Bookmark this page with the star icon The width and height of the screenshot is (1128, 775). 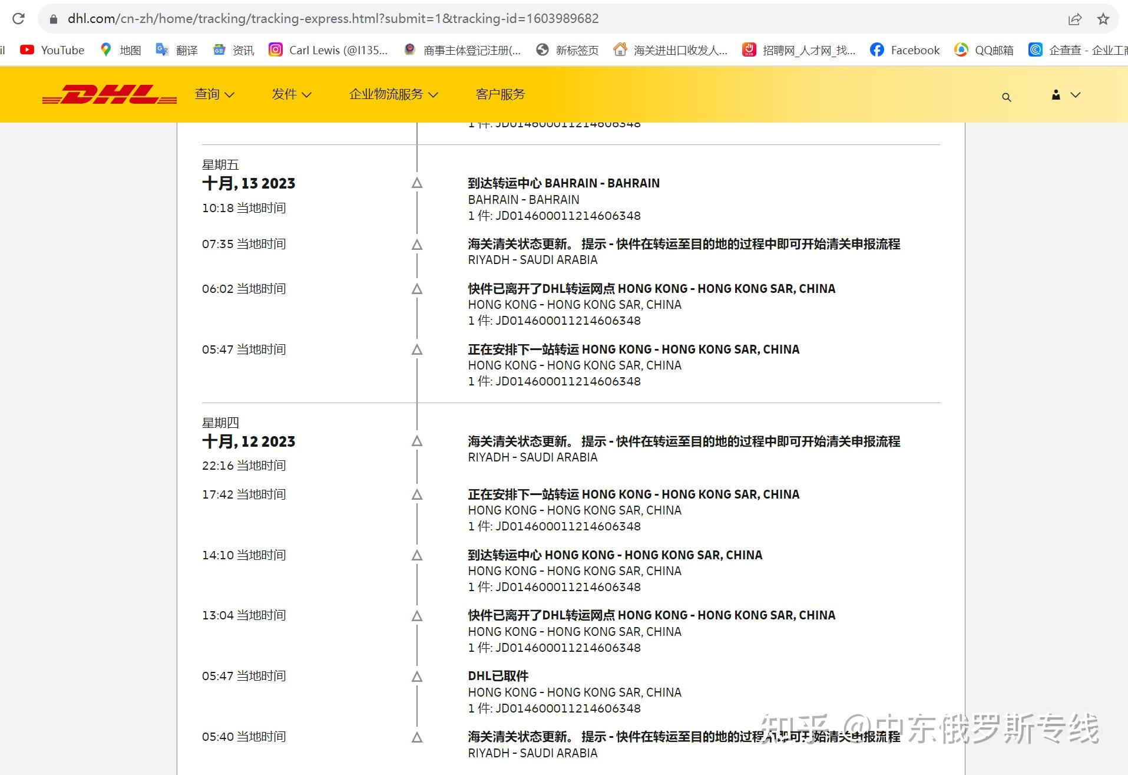click(x=1103, y=19)
